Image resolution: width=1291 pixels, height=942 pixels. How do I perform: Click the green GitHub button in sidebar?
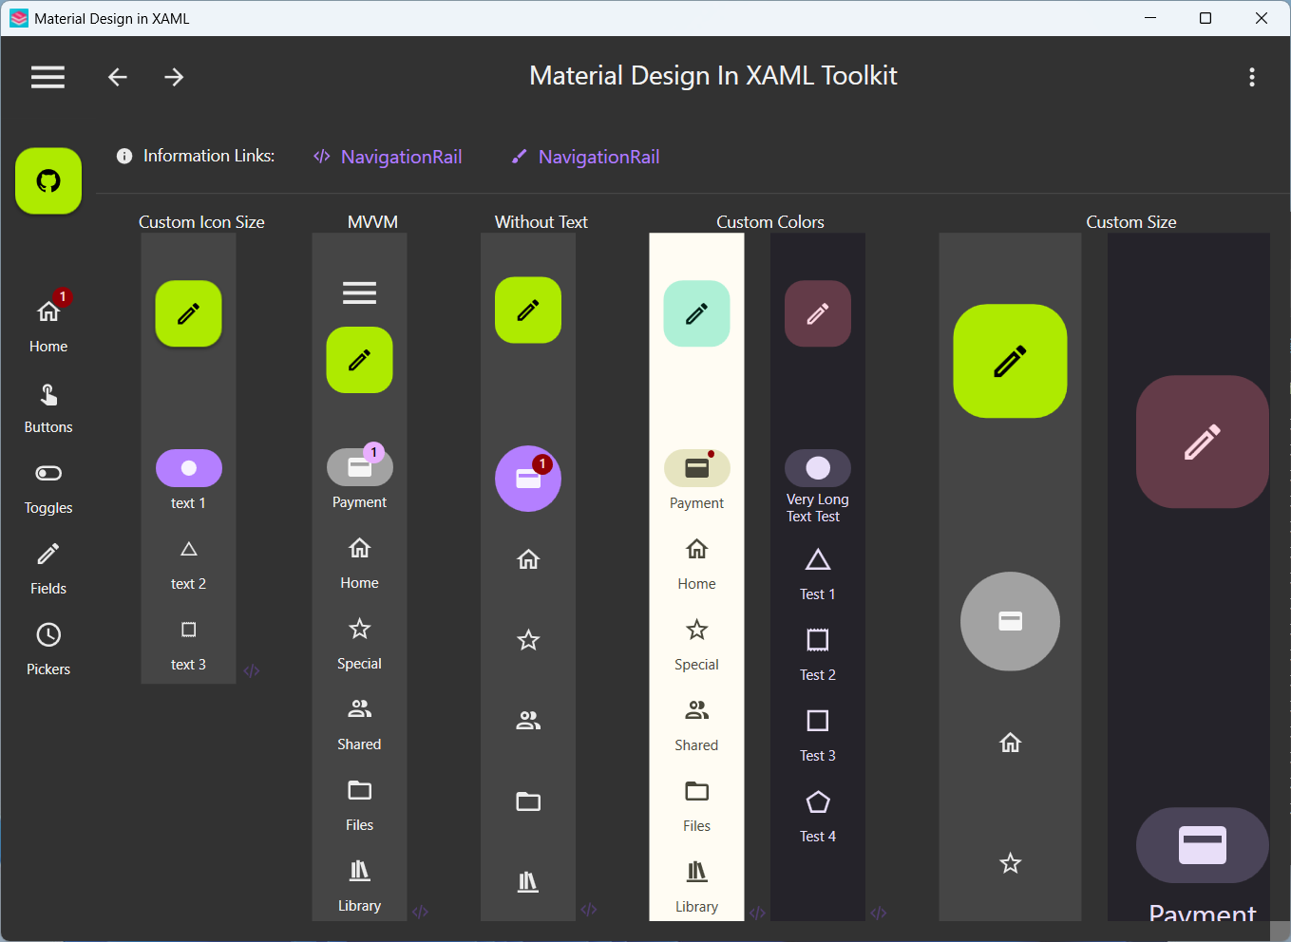(48, 180)
